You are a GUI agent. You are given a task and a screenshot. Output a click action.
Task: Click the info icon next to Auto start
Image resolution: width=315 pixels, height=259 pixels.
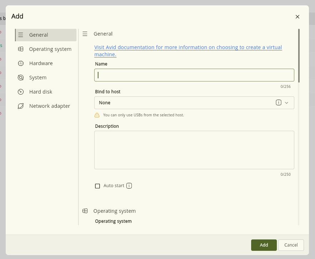click(x=129, y=186)
